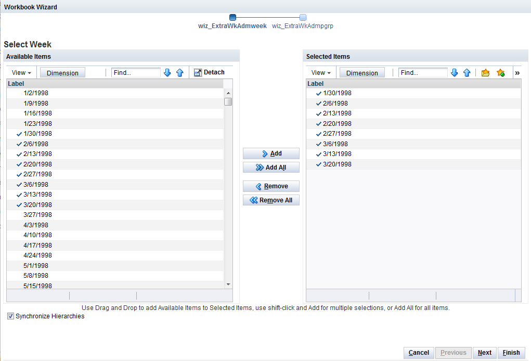Click Detach icon in Available Items toolbar
The width and height of the screenshot is (531, 361).
click(x=198, y=72)
